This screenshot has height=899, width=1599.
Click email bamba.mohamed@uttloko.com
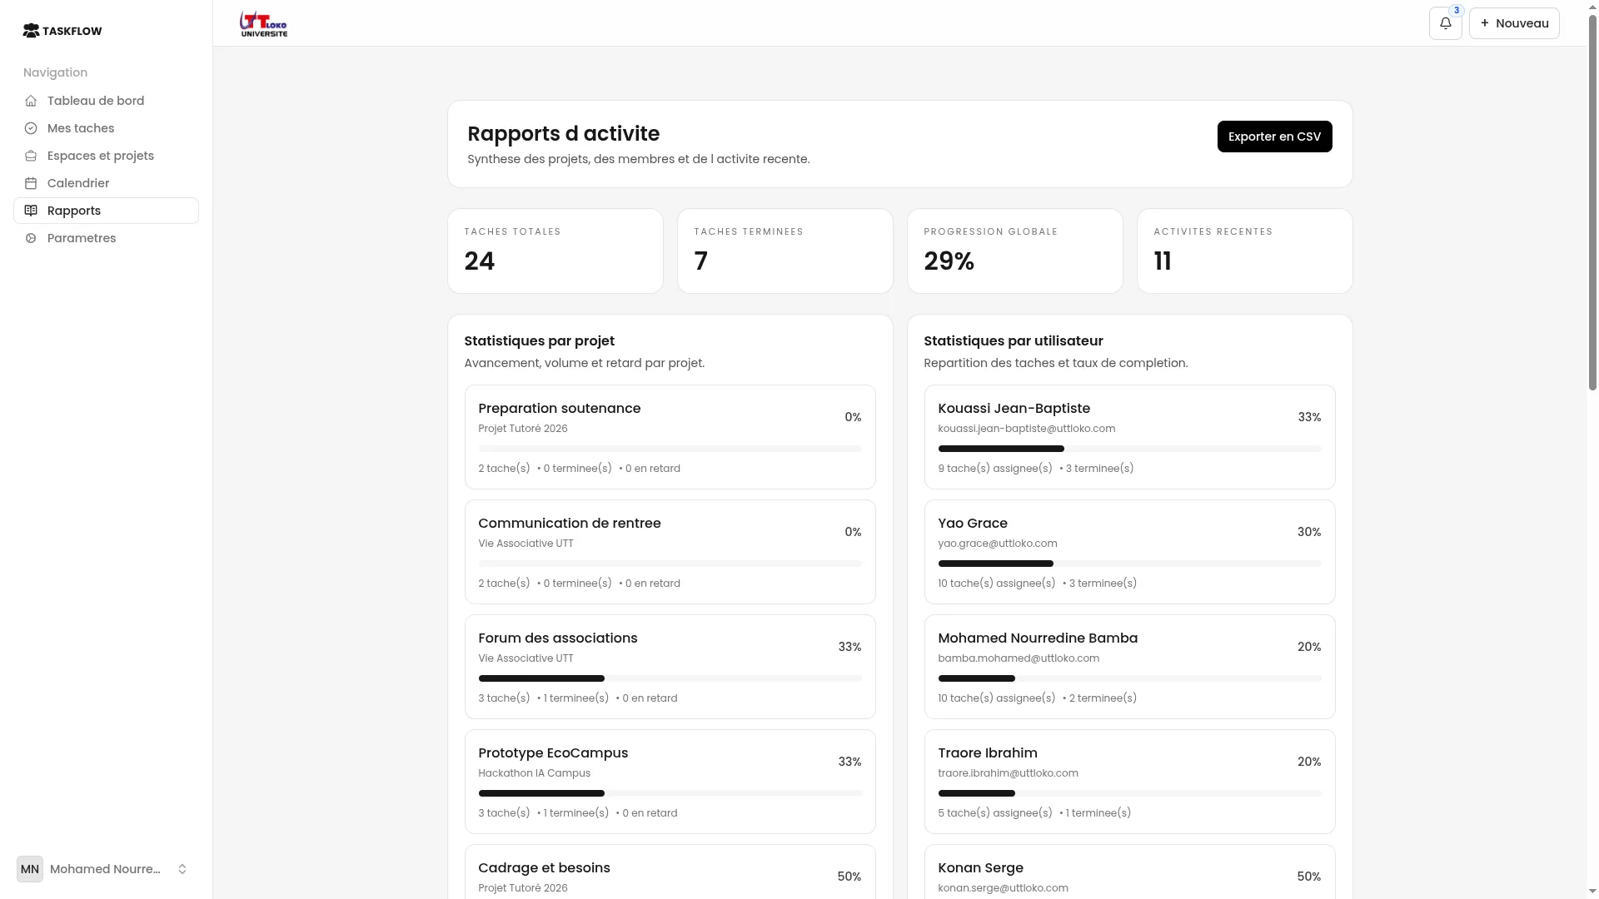[1019, 658]
